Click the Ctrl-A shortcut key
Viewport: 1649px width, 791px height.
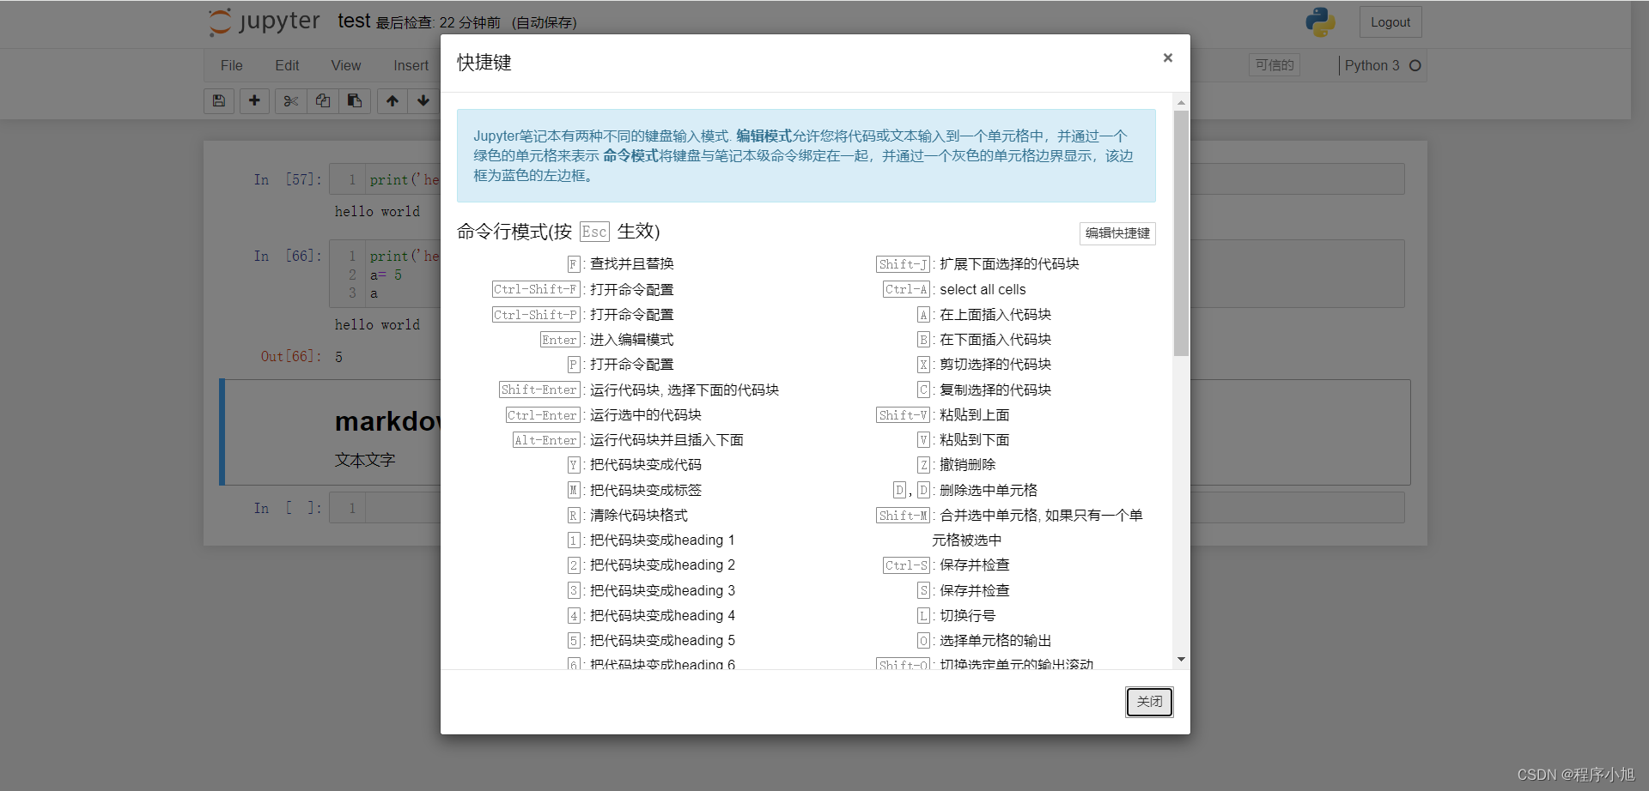pos(906,289)
